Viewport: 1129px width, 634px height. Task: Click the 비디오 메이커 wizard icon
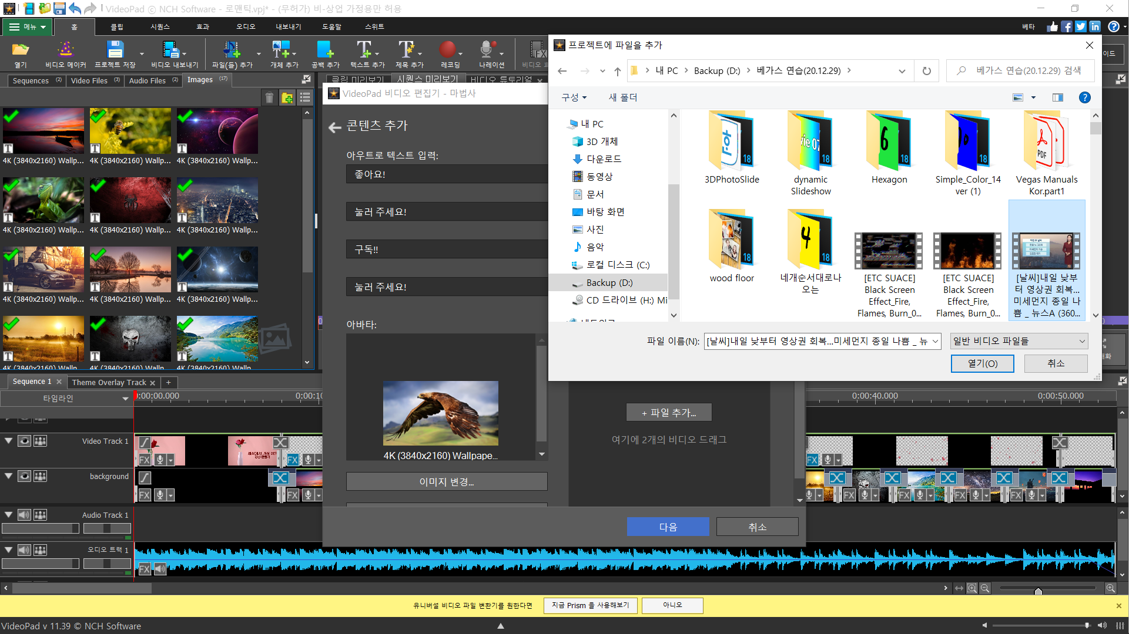(65, 49)
